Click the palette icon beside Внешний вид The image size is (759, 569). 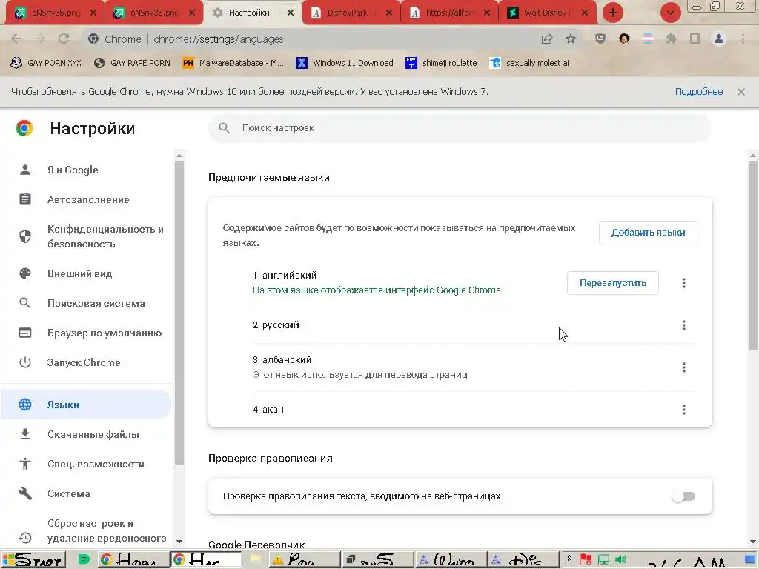coord(25,273)
